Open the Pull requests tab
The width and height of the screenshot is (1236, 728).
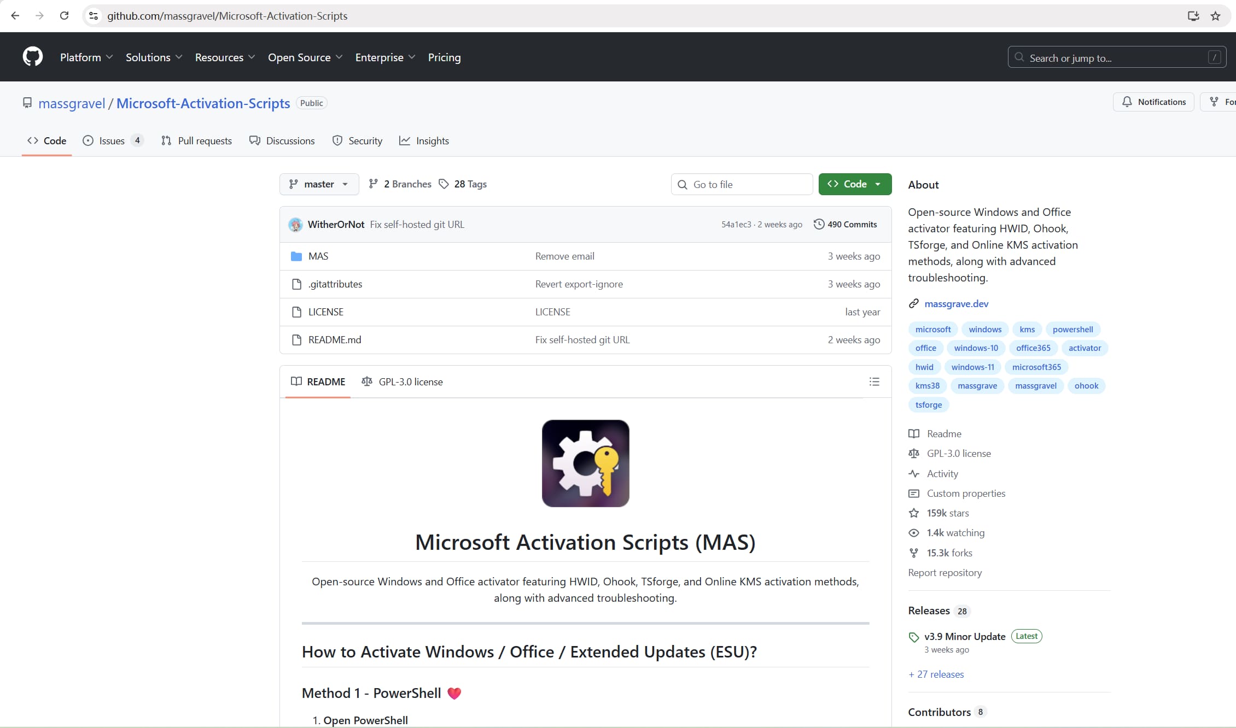click(x=196, y=140)
